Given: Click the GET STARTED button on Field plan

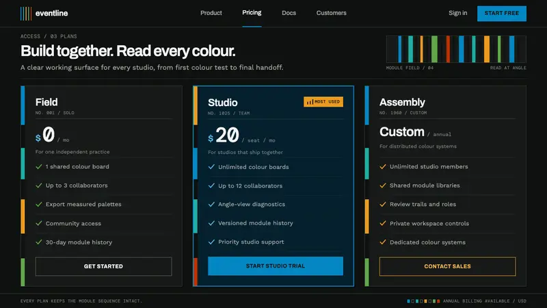Looking at the screenshot, I should pos(103,266).
